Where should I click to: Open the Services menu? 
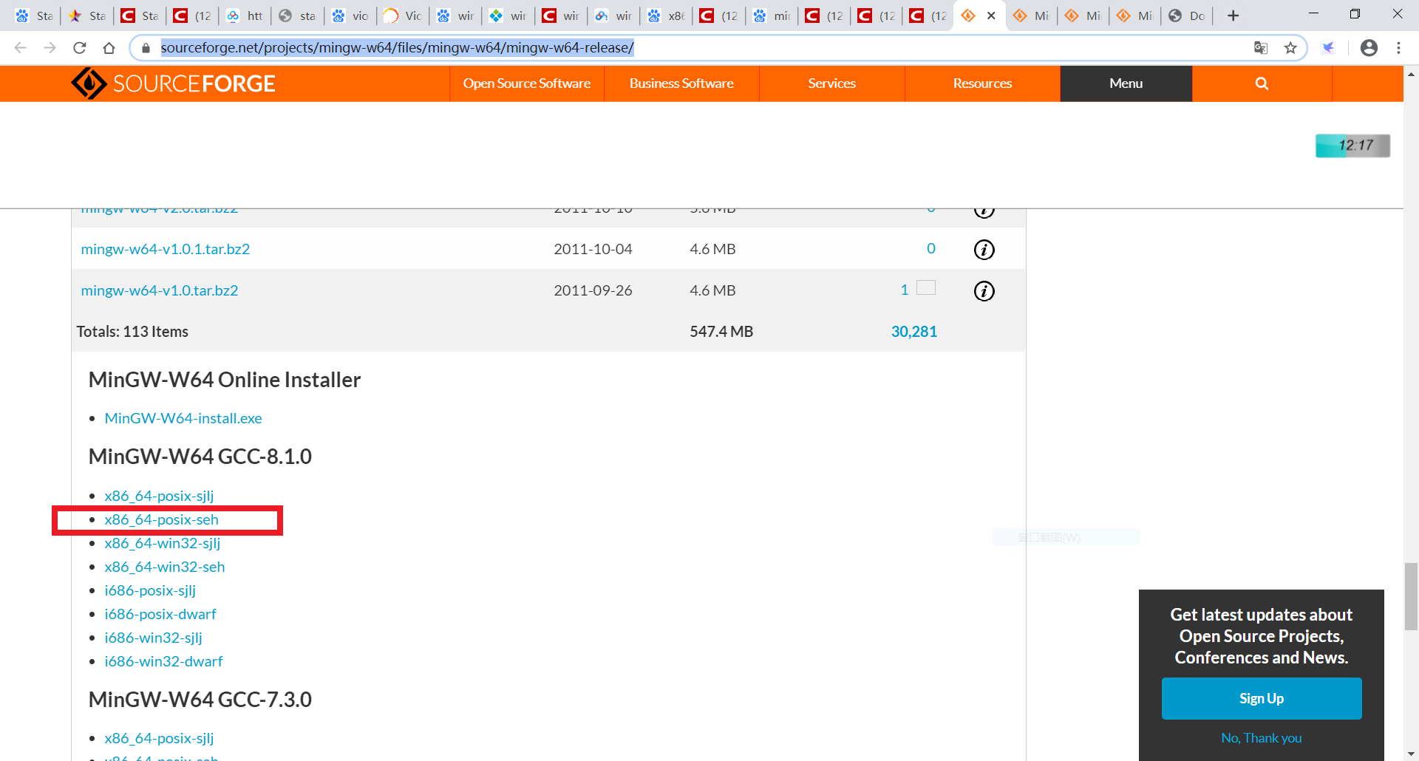click(831, 83)
